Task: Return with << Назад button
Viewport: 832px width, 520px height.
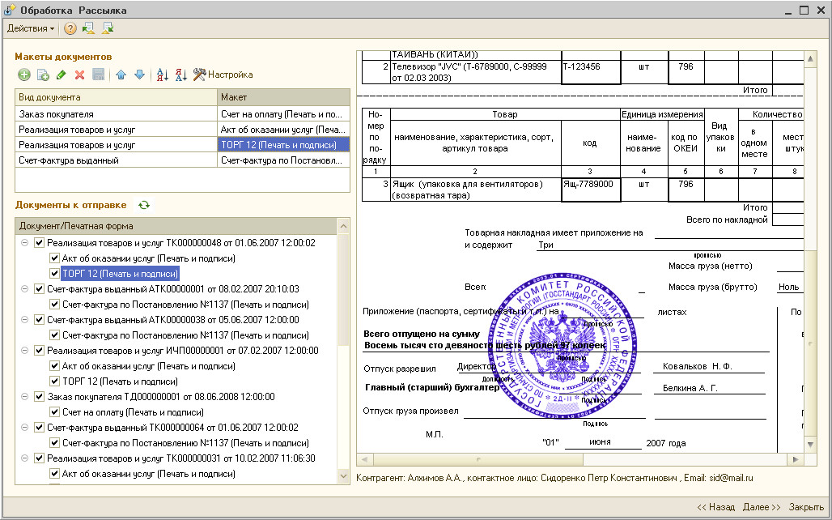Action: pyautogui.click(x=715, y=507)
